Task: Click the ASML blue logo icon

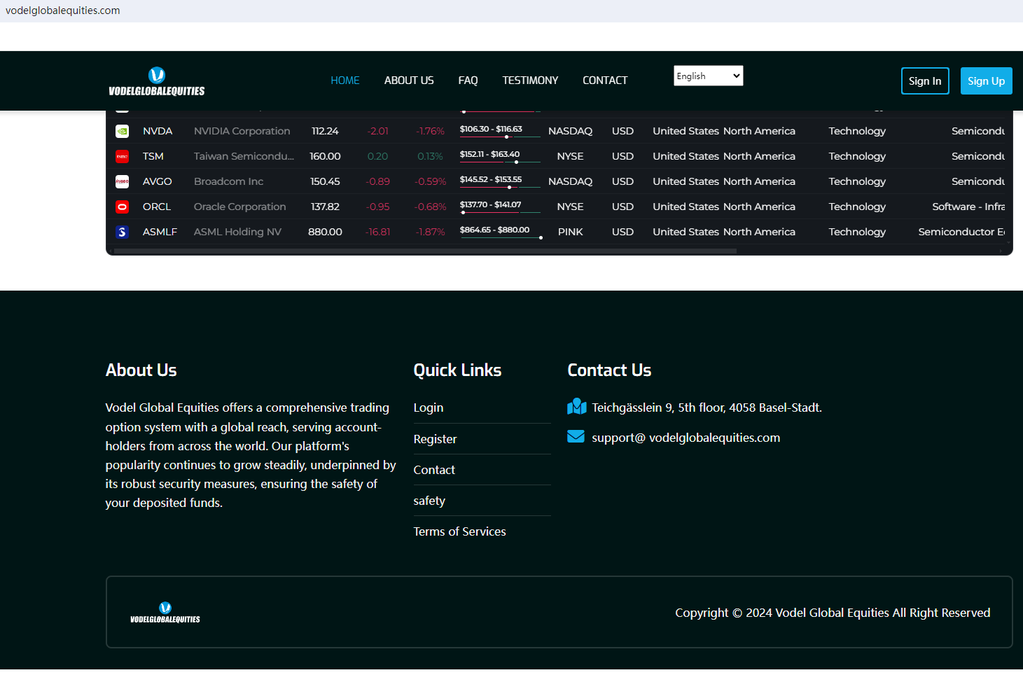Action: tap(122, 232)
